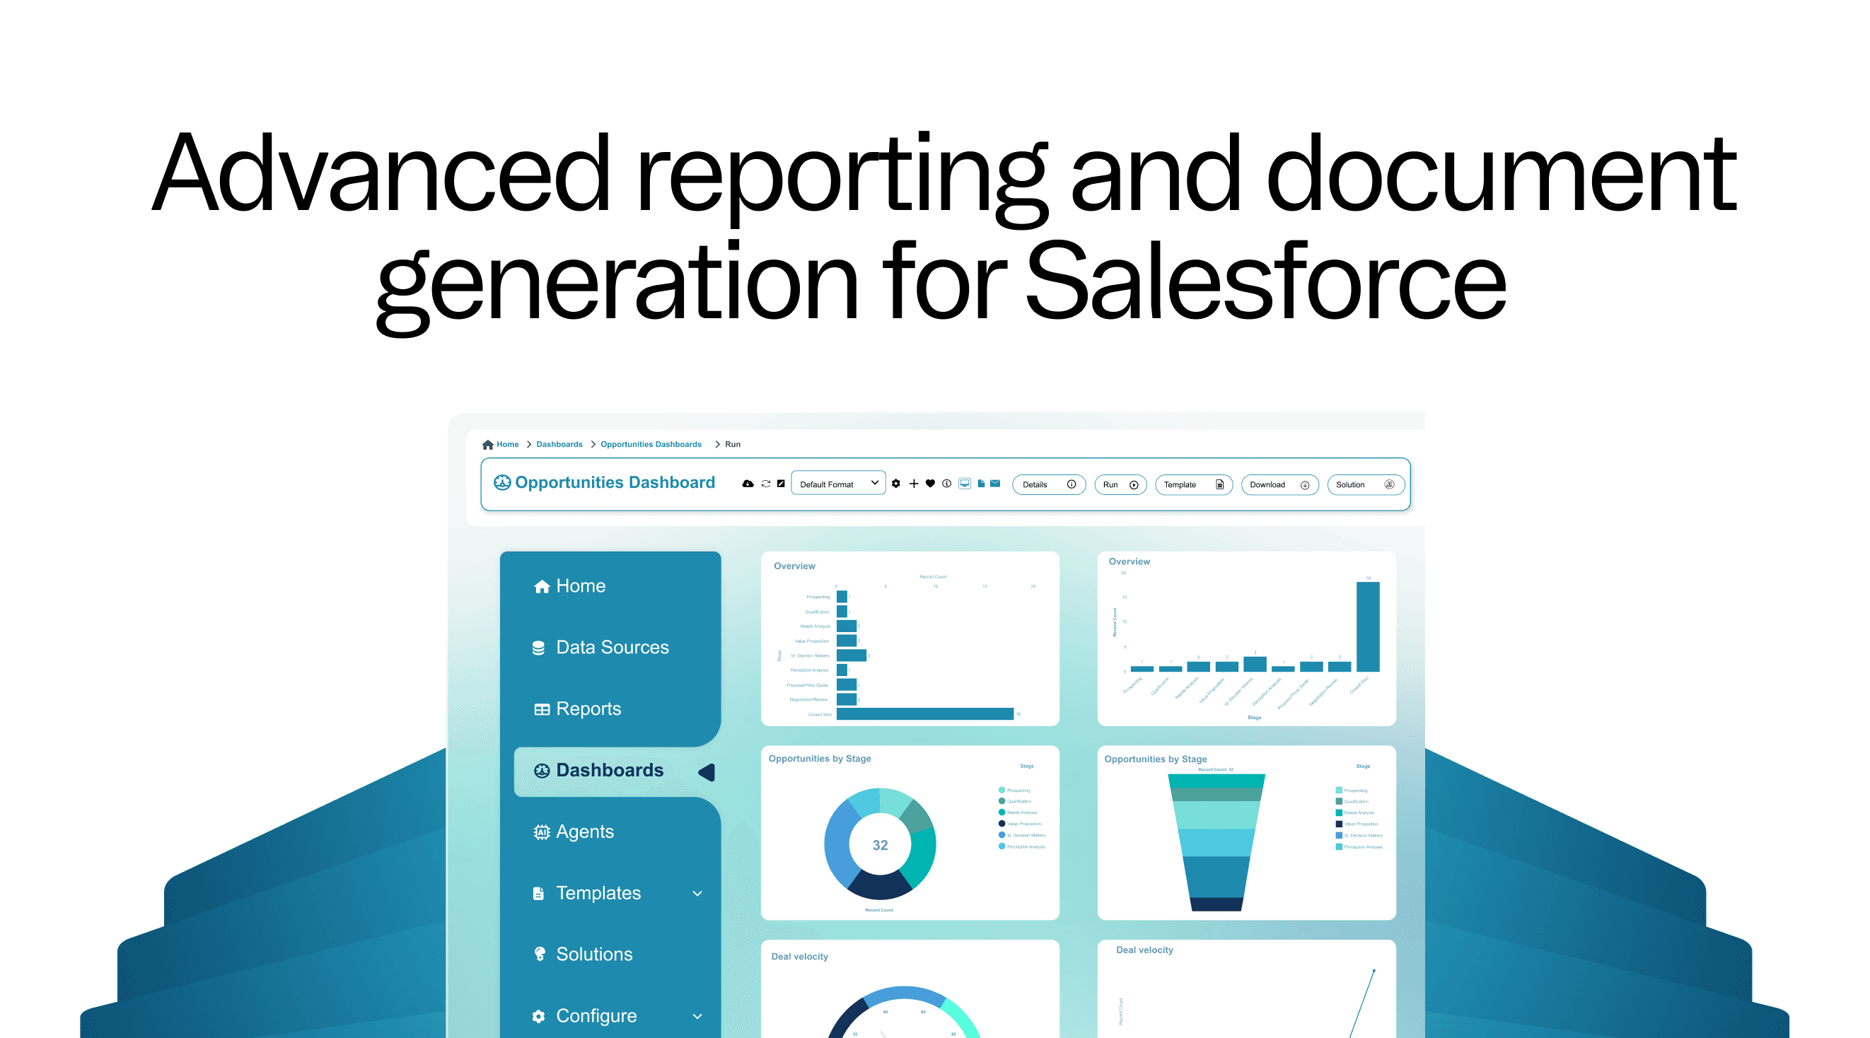Click the Dashboards breadcrumb link
The height and width of the screenshot is (1038, 1870).
coord(559,444)
